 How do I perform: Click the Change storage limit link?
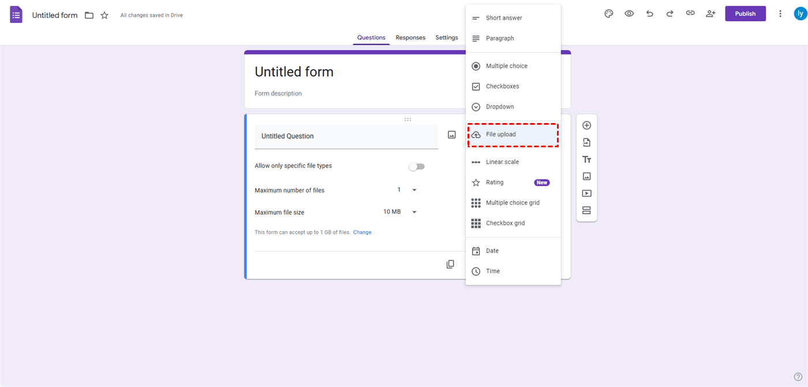[x=362, y=232]
